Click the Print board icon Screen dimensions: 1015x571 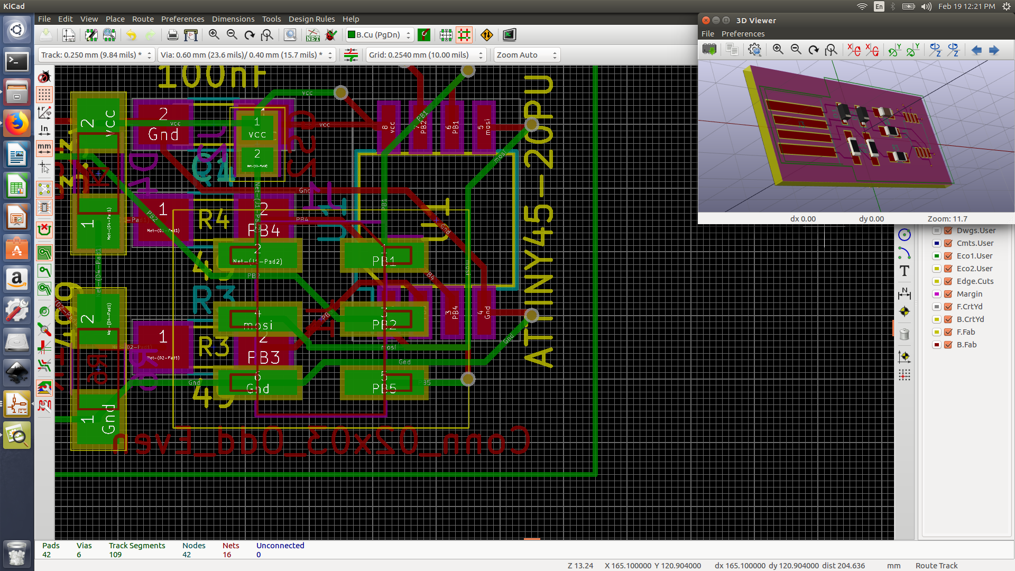(x=173, y=35)
